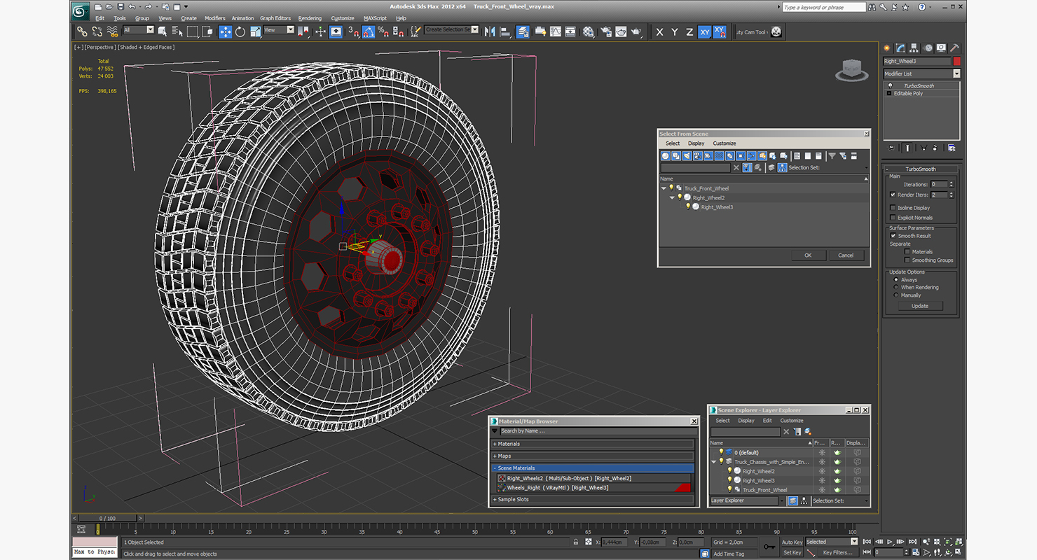
Task: Restrict to the Z axis
Action: pyautogui.click(x=689, y=32)
